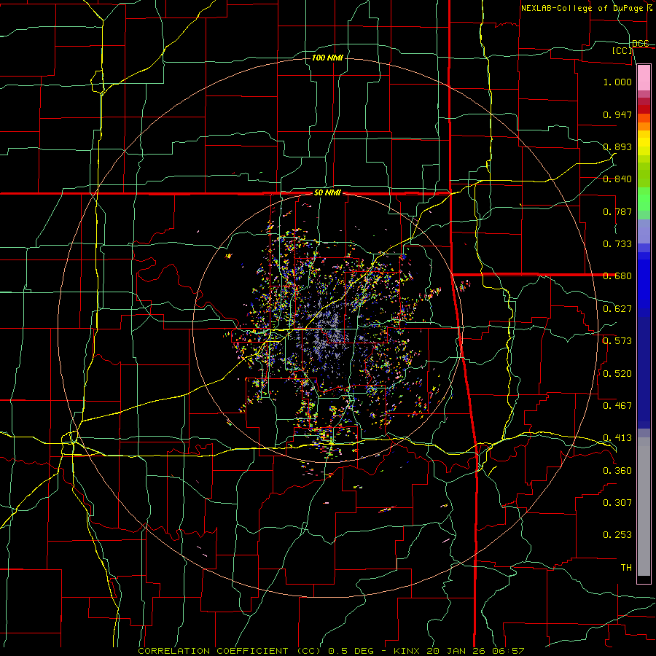Select the 0.680 legend value
The image size is (656, 656).
tap(617, 276)
